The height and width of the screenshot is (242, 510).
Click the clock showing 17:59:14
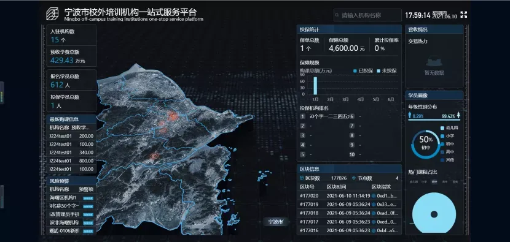tap(418, 15)
